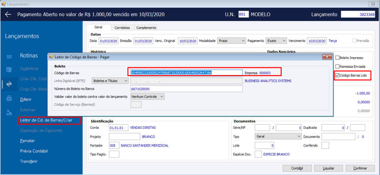Image resolution: width=380 pixels, height=175 pixels.
Task: Open the Nenhum Controle validation dropdown
Action: (x=148, y=97)
